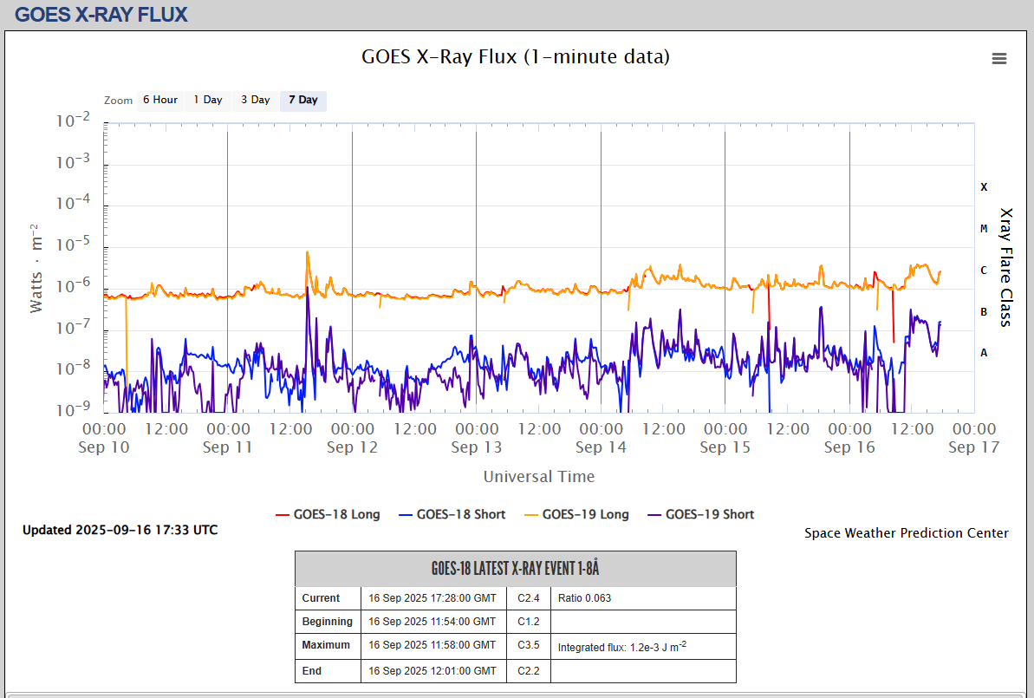The width and height of the screenshot is (1034, 698).
Task: Click the Sep 10 date axis label
Action: pos(103,447)
